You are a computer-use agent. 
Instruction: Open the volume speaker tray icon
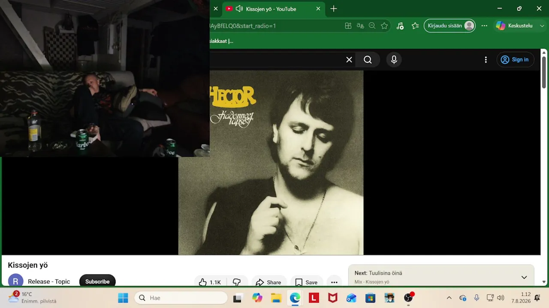[x=501, y=298]
